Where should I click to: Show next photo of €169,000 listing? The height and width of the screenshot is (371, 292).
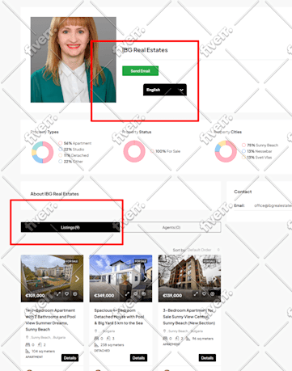click(77, 279)
